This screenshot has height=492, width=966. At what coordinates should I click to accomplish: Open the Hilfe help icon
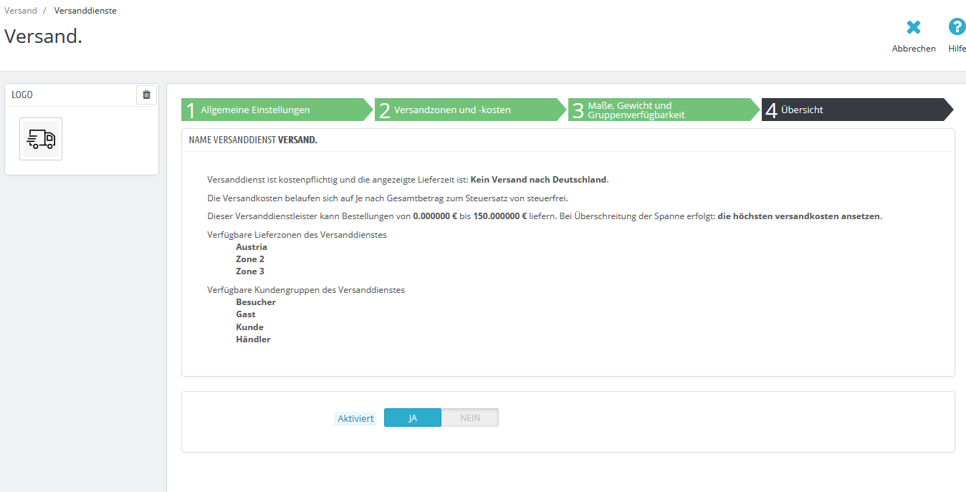point(957,27)
